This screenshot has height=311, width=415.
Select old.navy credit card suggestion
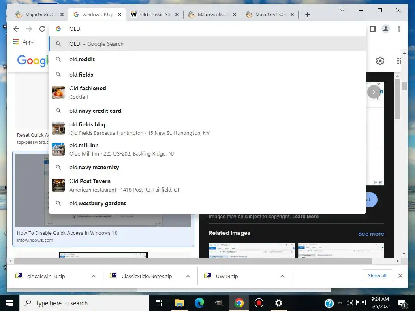(207, 111)
